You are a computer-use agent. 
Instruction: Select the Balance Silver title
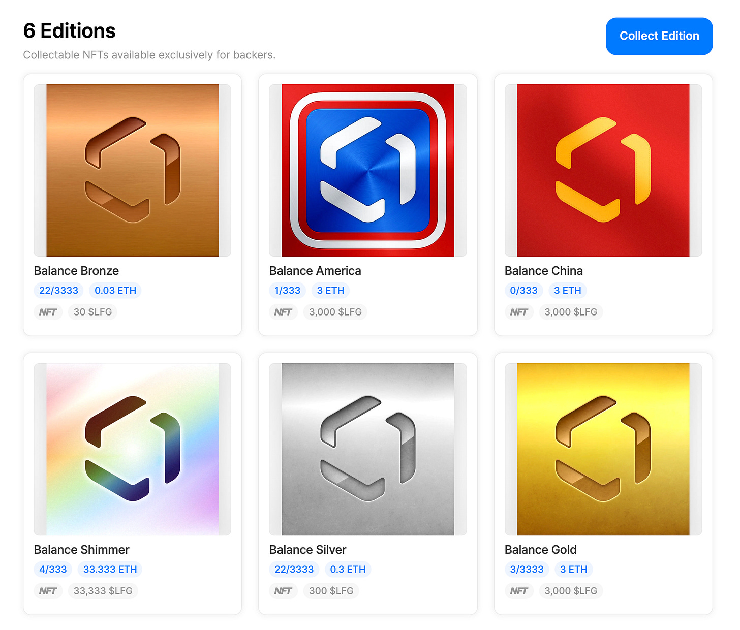[308, 550]
